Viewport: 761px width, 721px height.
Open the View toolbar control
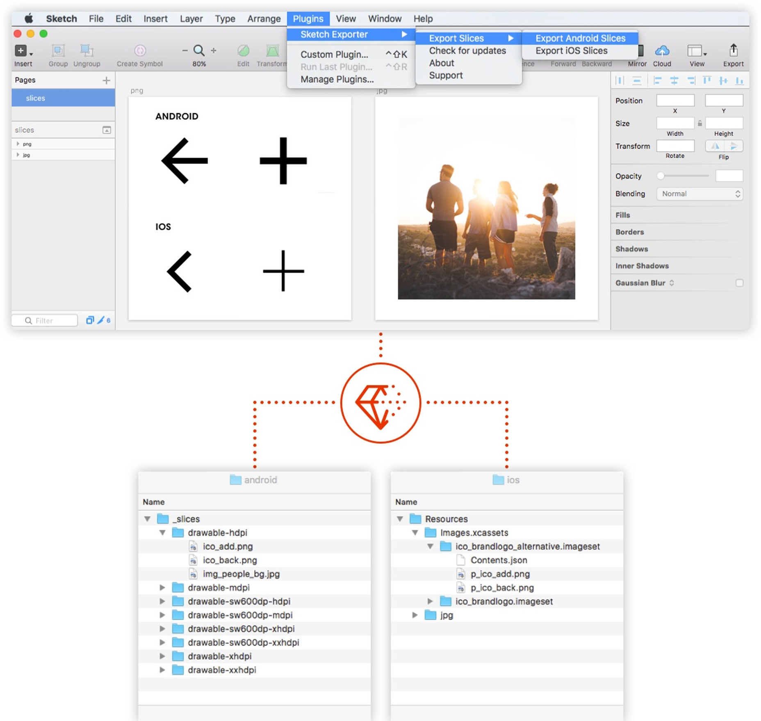[697, 51]
